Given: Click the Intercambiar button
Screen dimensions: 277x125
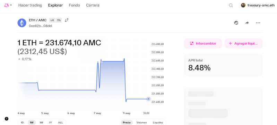Looking at the screenshot, I should (203, 43).
